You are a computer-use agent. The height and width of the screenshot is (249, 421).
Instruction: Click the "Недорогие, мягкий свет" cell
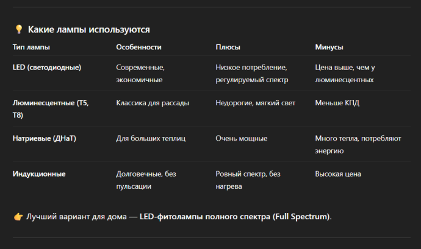tap(255, 103)
